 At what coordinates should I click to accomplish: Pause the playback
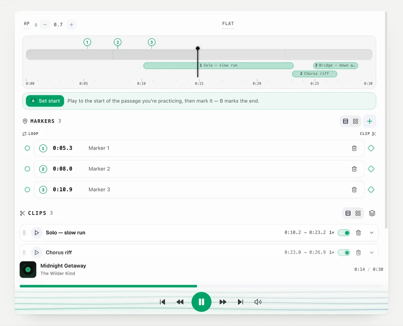201,302
